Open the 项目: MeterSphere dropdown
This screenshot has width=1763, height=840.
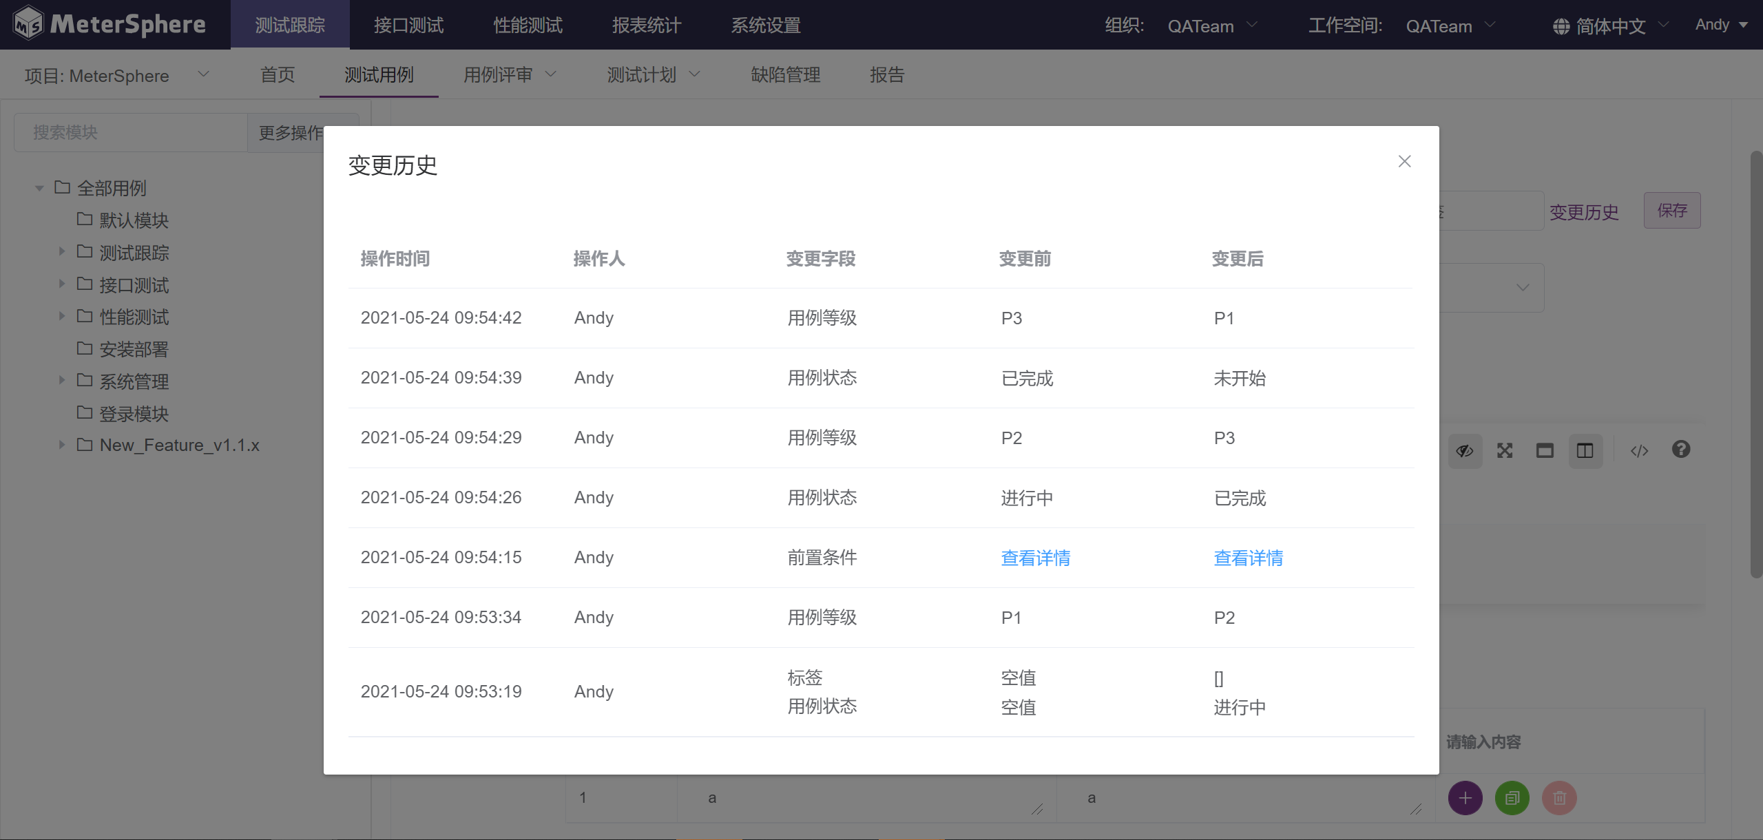(117, 75)
